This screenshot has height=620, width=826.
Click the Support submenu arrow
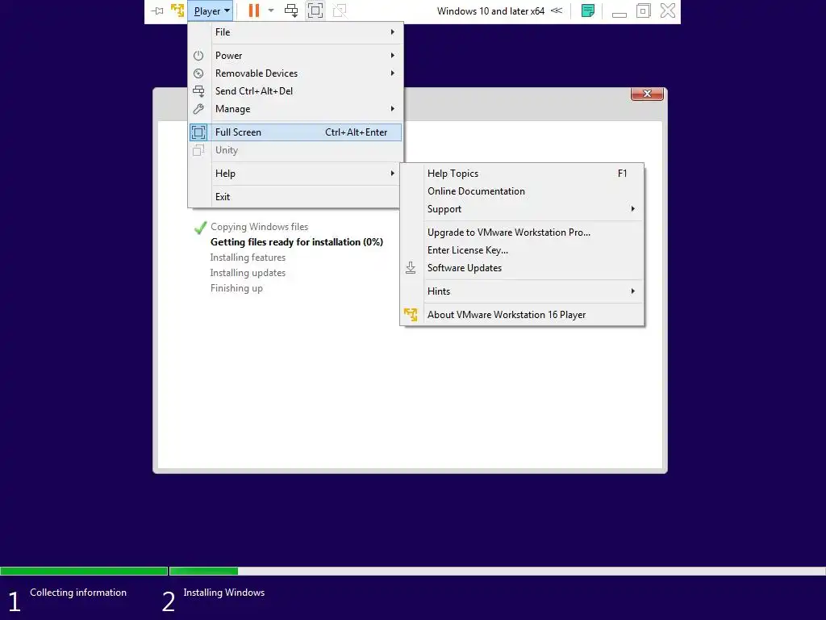click(x=632, y=209)
